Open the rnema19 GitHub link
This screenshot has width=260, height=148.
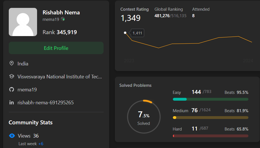27,90
